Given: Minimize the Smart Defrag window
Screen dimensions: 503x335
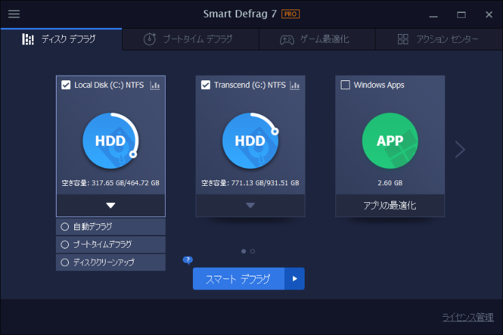Looking at the screenshot, I should 433,15.
